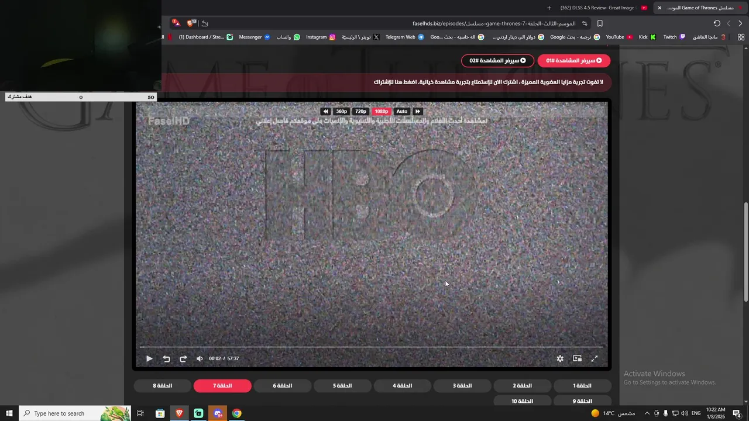Open episode الحلقة 8
The image size is (749, 421).
click(x=163, y=386)
